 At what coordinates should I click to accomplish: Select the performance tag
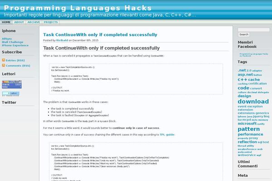pyautogui.click(x=250, y=134)
